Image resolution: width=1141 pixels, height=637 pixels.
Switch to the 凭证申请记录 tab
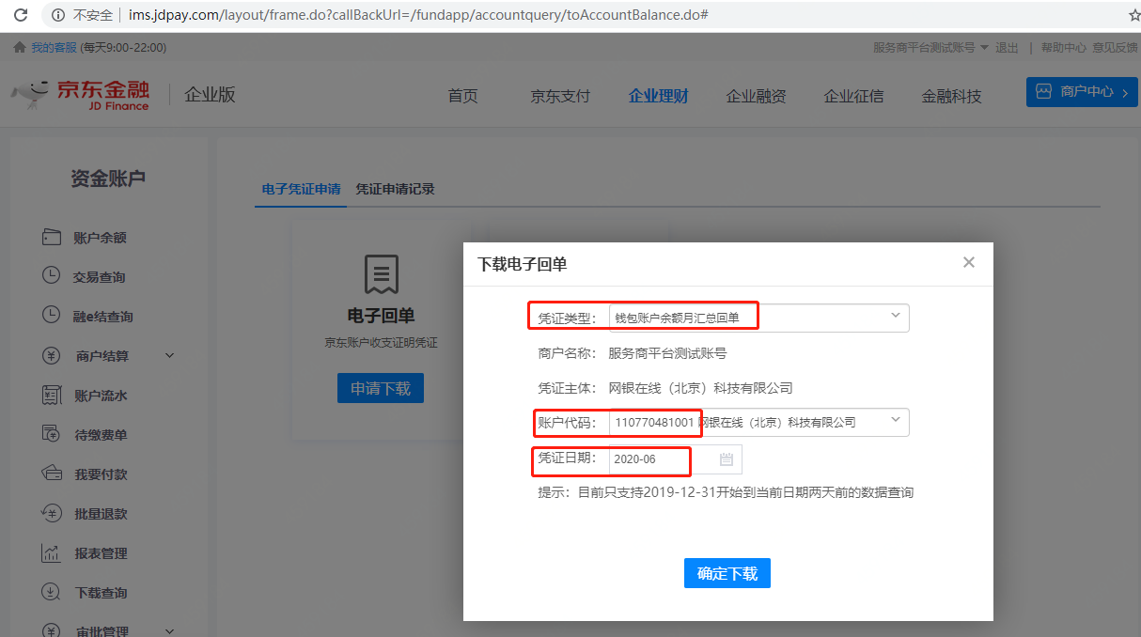pos(395,189)
